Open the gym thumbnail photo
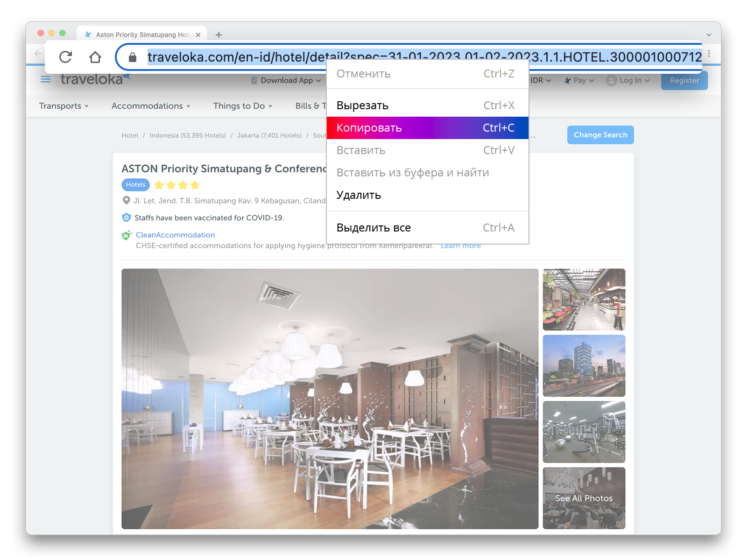The image size is (747, 560). [x=584, y=432]
